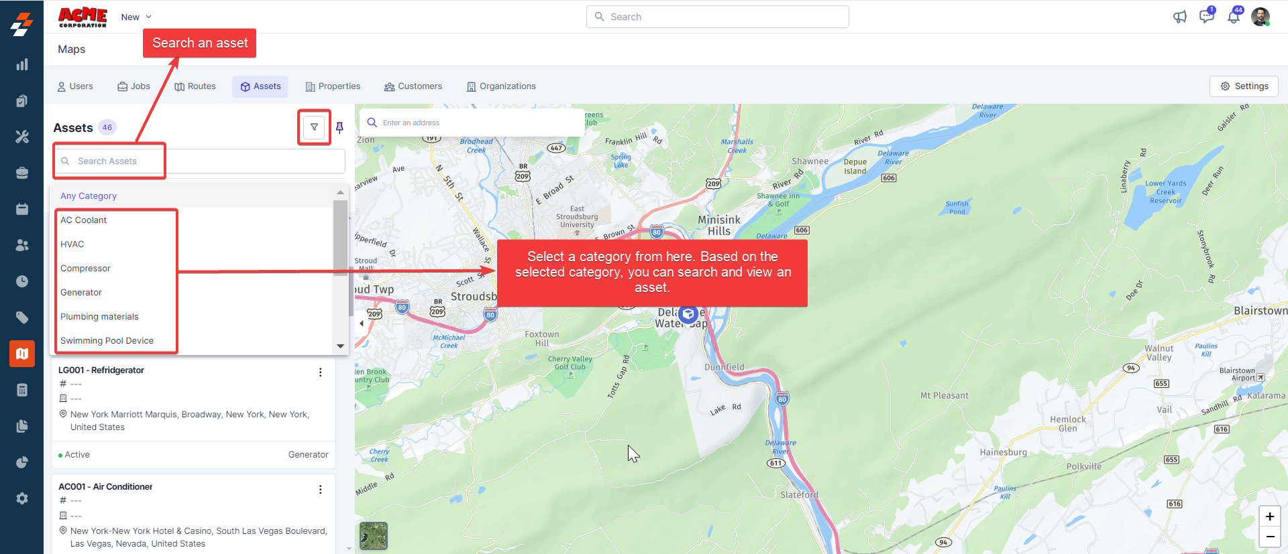Open the calendar sidebar icon

[x=22, y=209]
